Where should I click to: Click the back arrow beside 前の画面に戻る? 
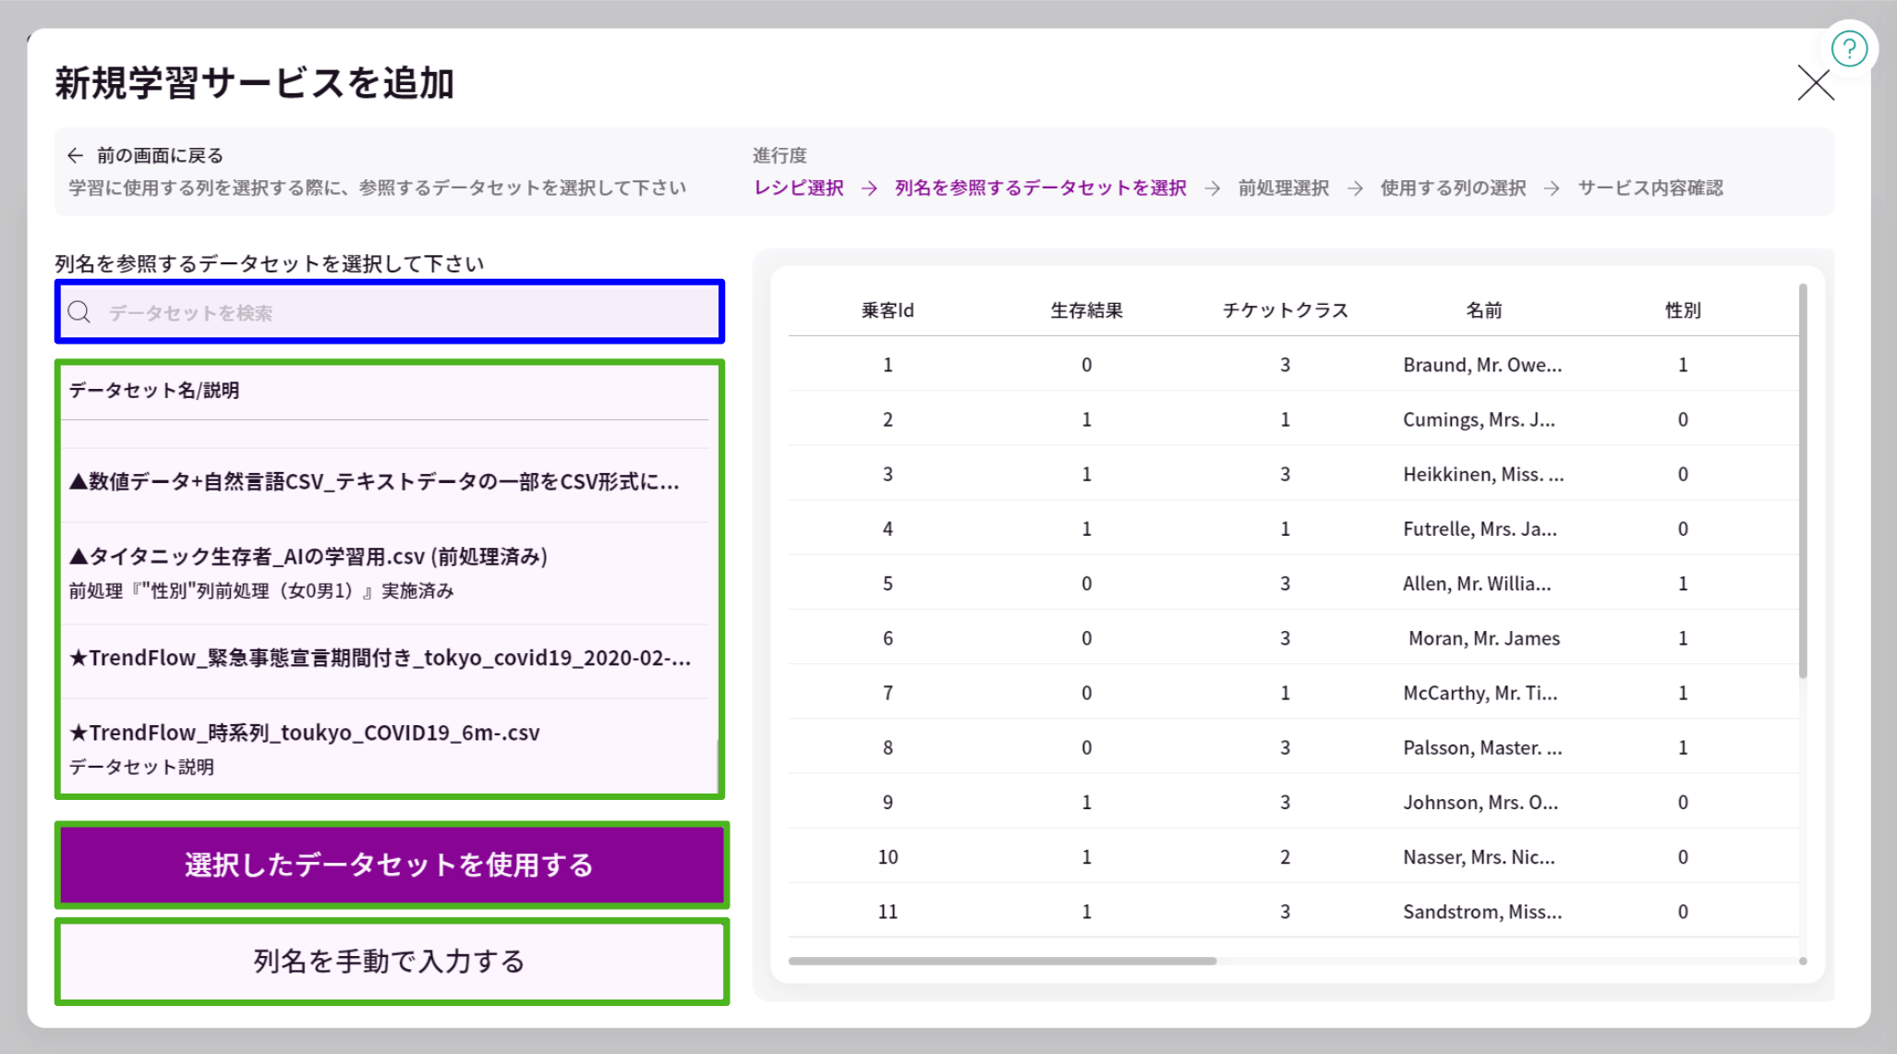tap(76, 154)
